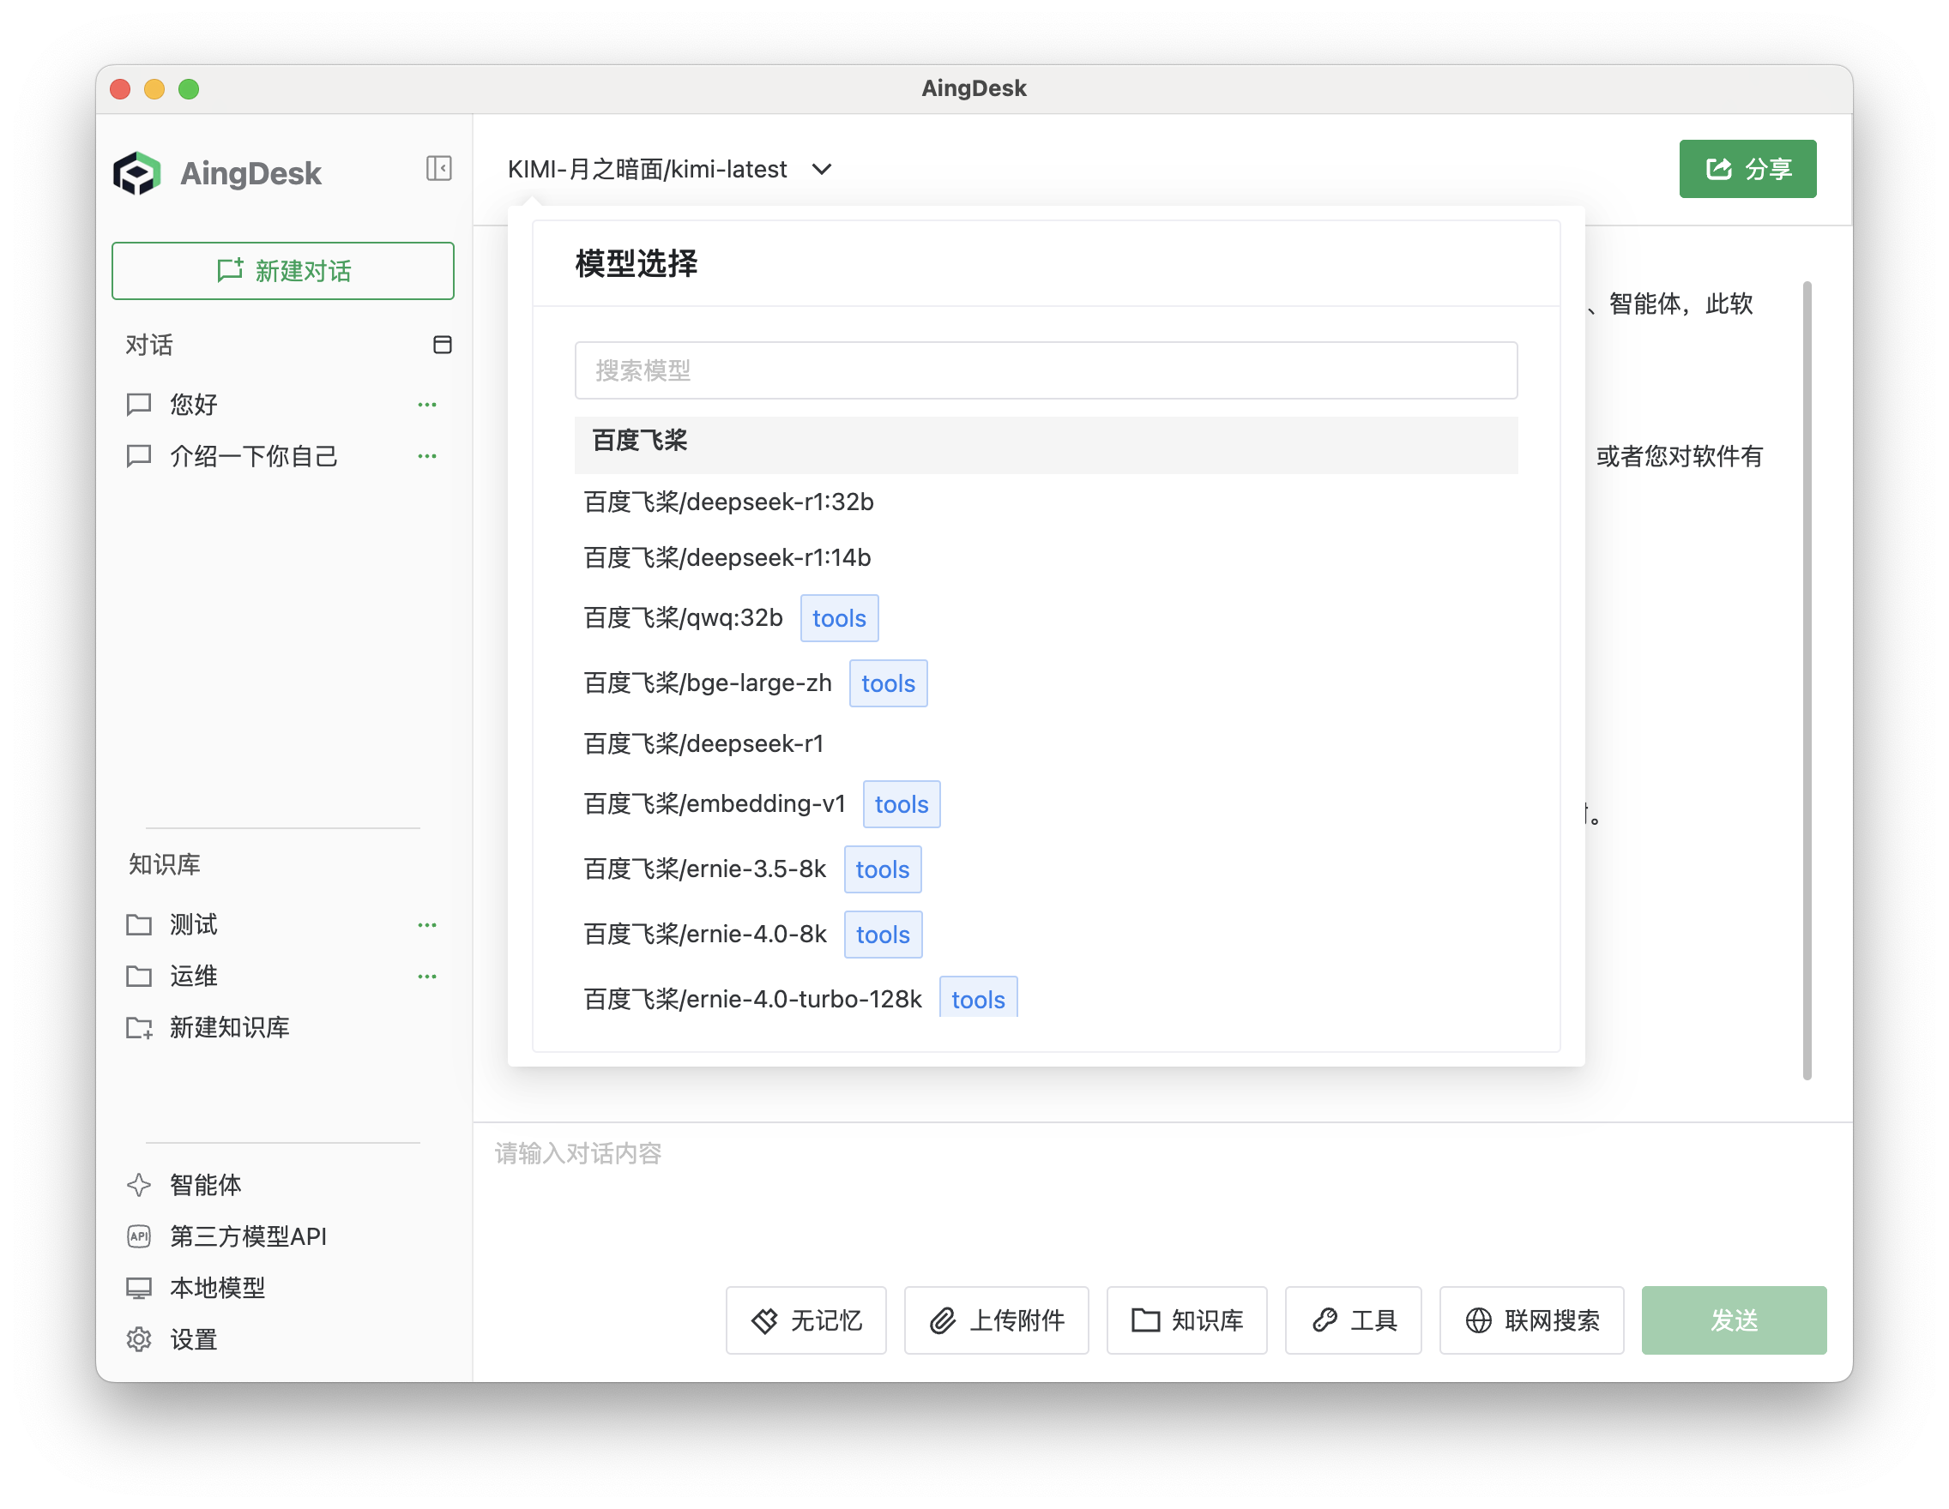Choose the 百度飞桨/qwq:32b model

tap(683, 618)
